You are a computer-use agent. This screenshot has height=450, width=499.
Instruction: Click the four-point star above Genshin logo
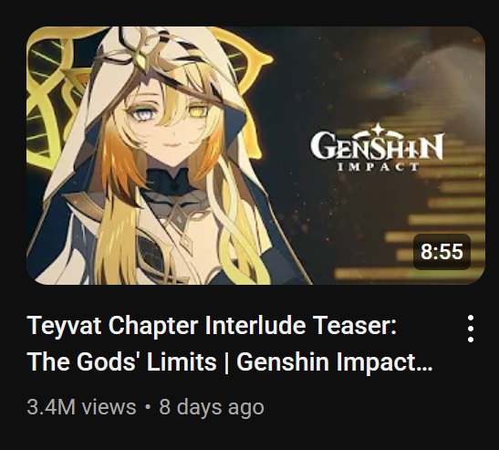(378, 130)
